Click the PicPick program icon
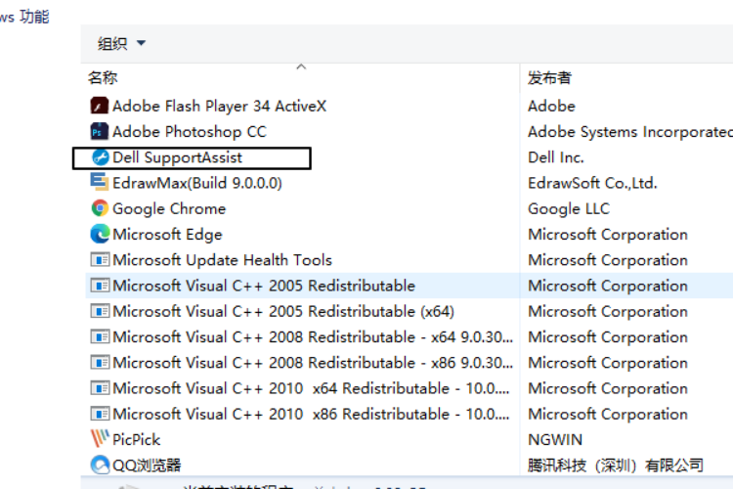This screenshot has height=489, width=733. (x=99, y=439)
